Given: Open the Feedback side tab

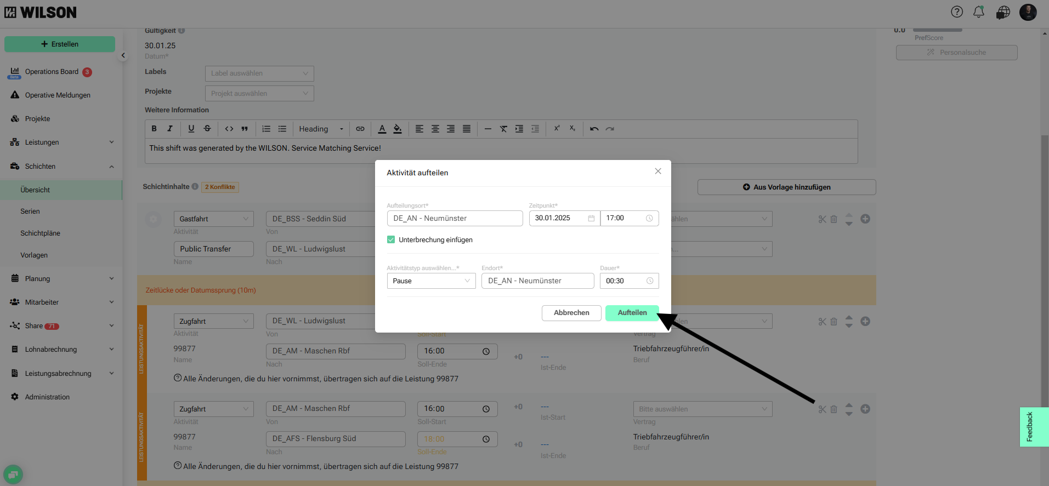Looking at the screenshot, I should tap(1034, 427).
